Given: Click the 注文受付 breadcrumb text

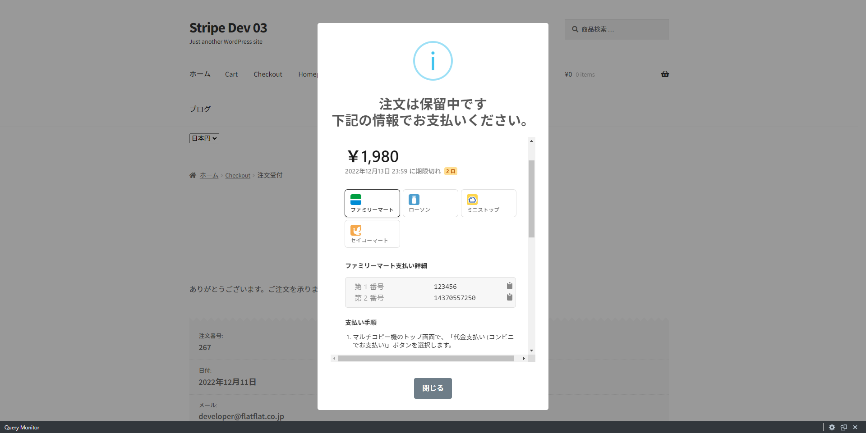Looking at the screenshot, I should click(270, 175).
